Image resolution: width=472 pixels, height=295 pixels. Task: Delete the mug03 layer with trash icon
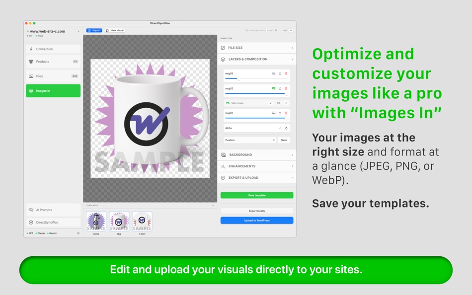(x=286, y=74)
